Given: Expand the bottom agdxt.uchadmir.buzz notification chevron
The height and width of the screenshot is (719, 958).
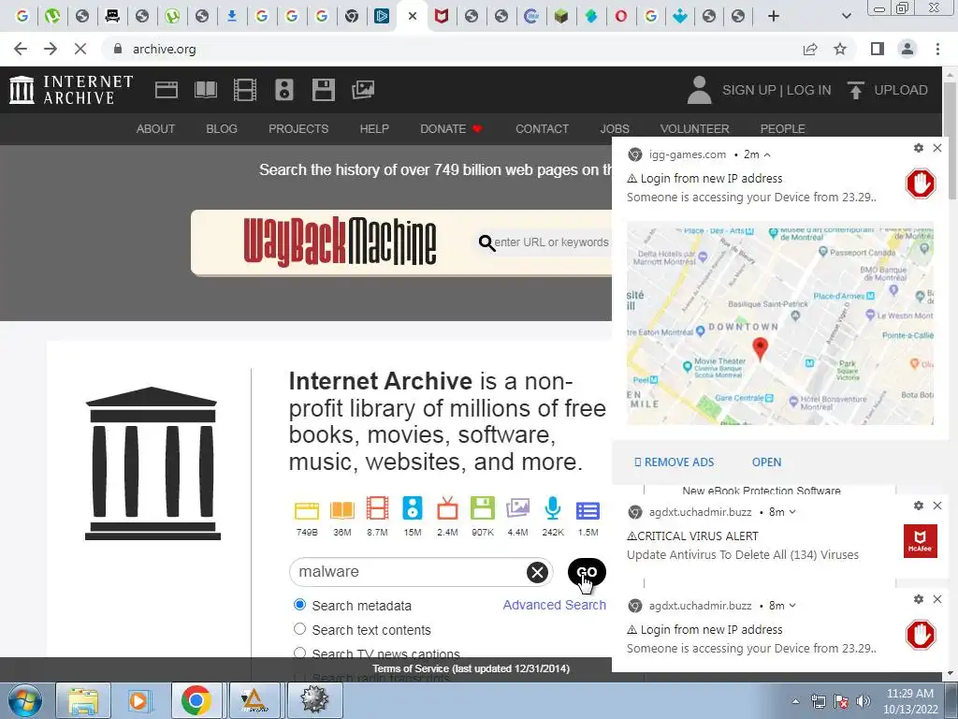Looking at the screenshot, I should [x=792, y=606].
